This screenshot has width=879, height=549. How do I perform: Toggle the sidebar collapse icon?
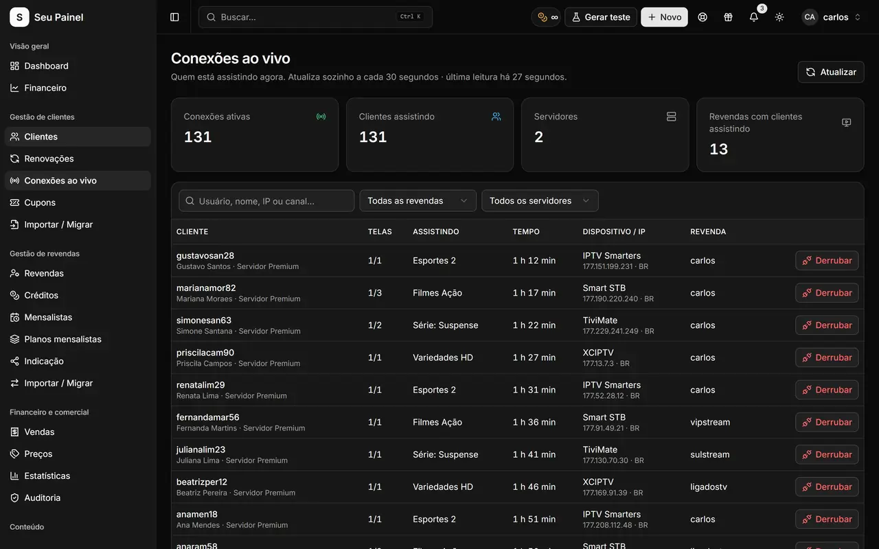point(174,17)
